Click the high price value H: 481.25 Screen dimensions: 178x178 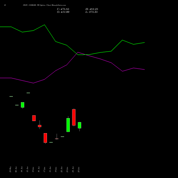[92, 9]
